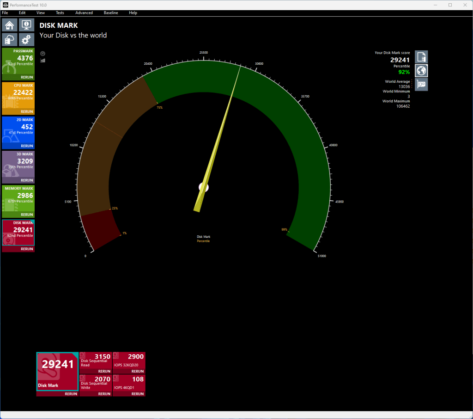Screen dimensions: 473x419
Task: Click the Percentile label under the gauge
Action: 203,241
